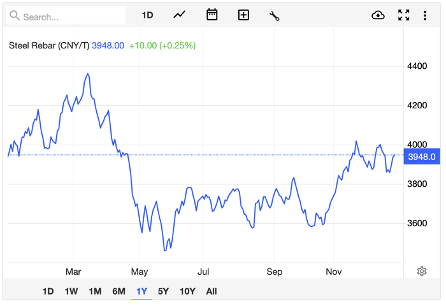Screen dimensions: 446x306
Task: Select the 6M range tab
Action: tap(119, 291)
